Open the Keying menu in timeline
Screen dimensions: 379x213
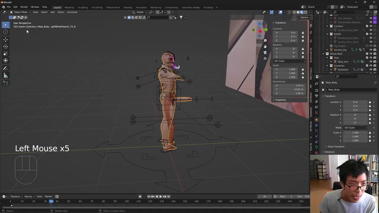pos(28,196)
